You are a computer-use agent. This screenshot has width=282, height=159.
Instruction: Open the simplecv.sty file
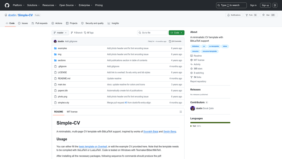coord(63,102)
